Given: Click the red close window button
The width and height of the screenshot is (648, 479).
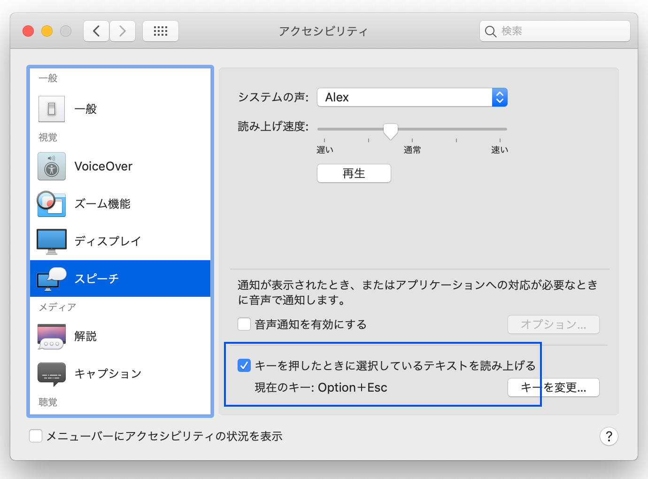Looking at the screenshot, I should tap(28, 31).
